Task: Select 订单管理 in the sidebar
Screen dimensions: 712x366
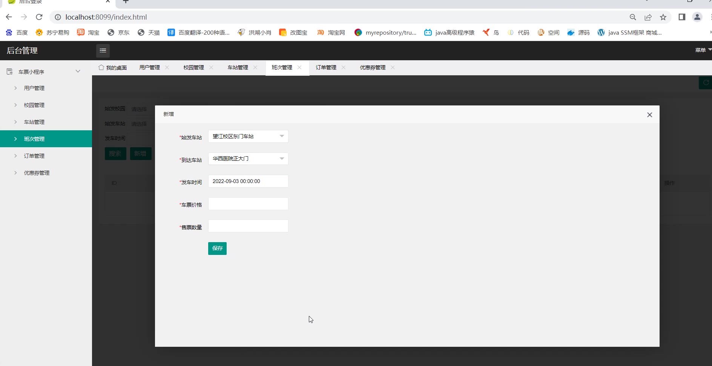Action: [46, 156]
